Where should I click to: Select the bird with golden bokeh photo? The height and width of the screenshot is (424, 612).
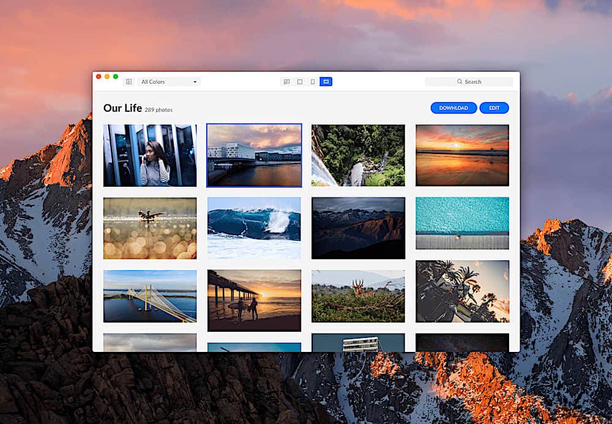[x=150, y=228]
